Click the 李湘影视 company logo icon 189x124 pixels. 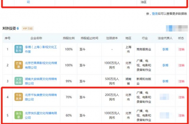tap(19, 49)
